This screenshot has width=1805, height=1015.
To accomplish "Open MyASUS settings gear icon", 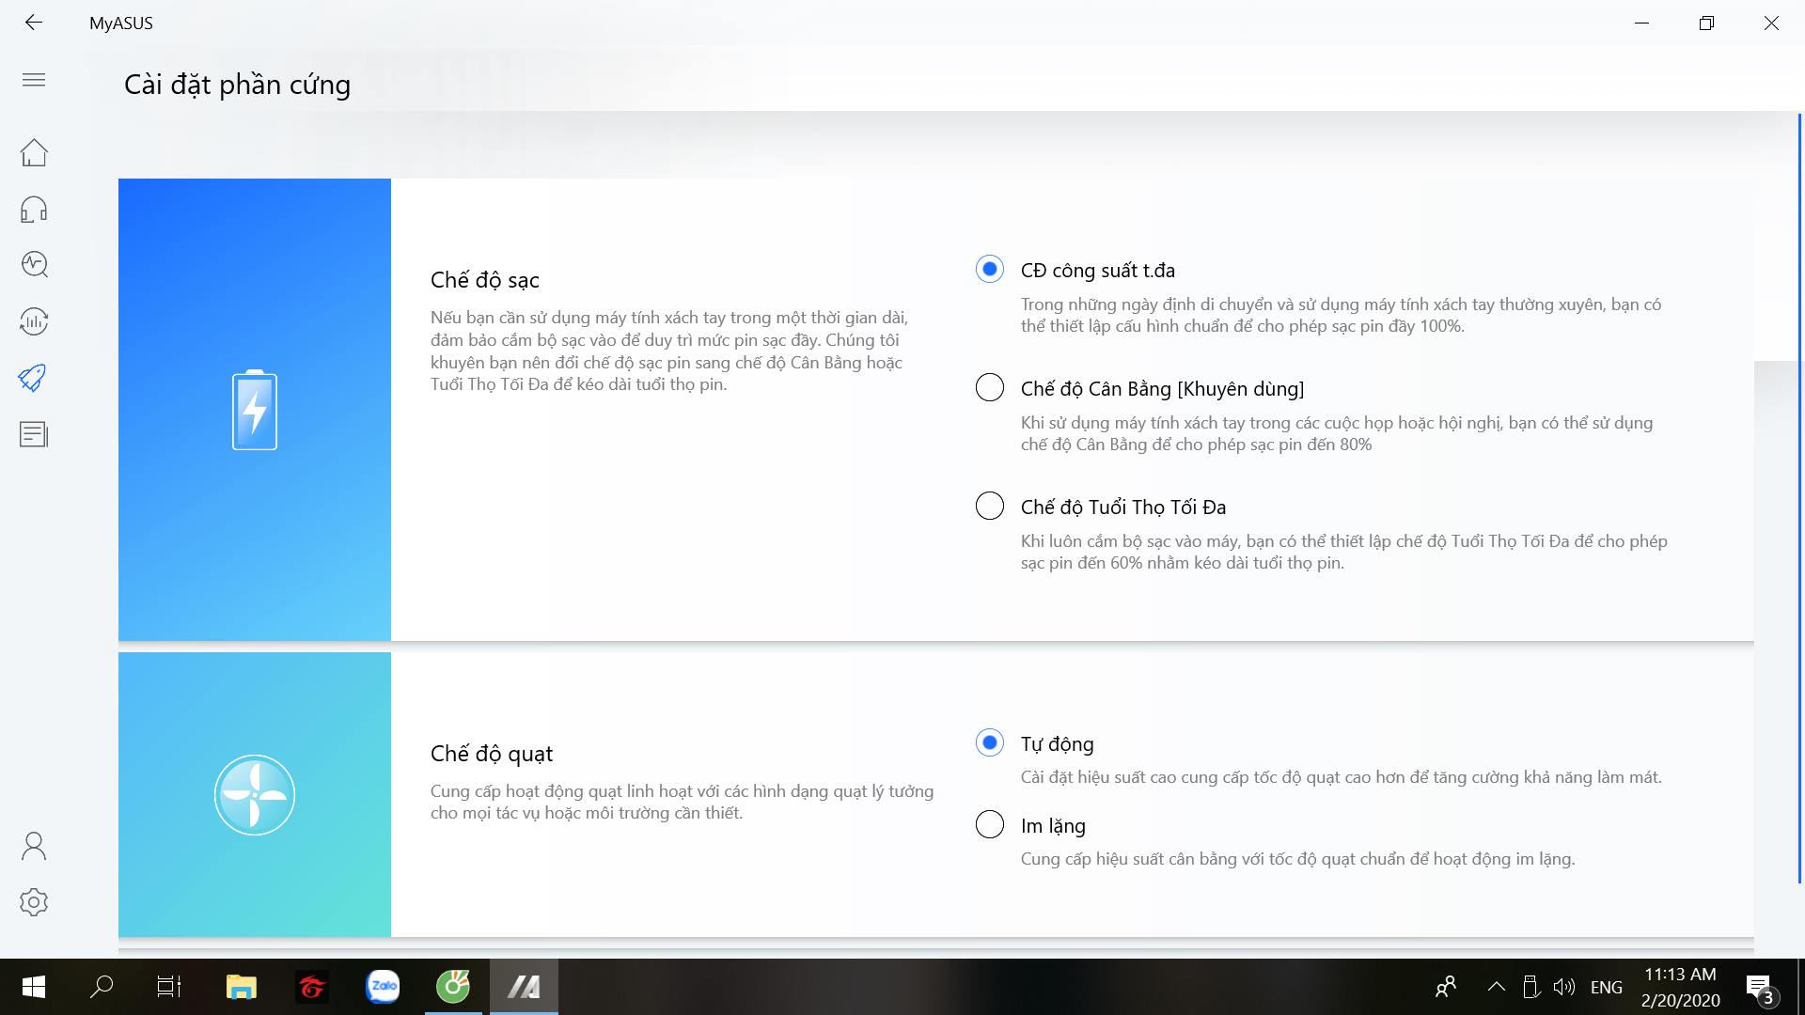I will [x=34, y=902].
